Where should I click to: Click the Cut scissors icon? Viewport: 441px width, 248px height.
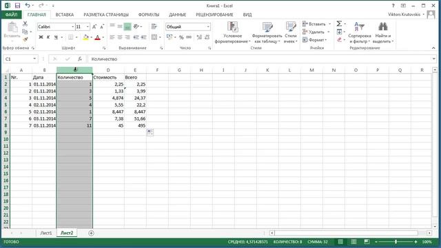click(25, 24)
